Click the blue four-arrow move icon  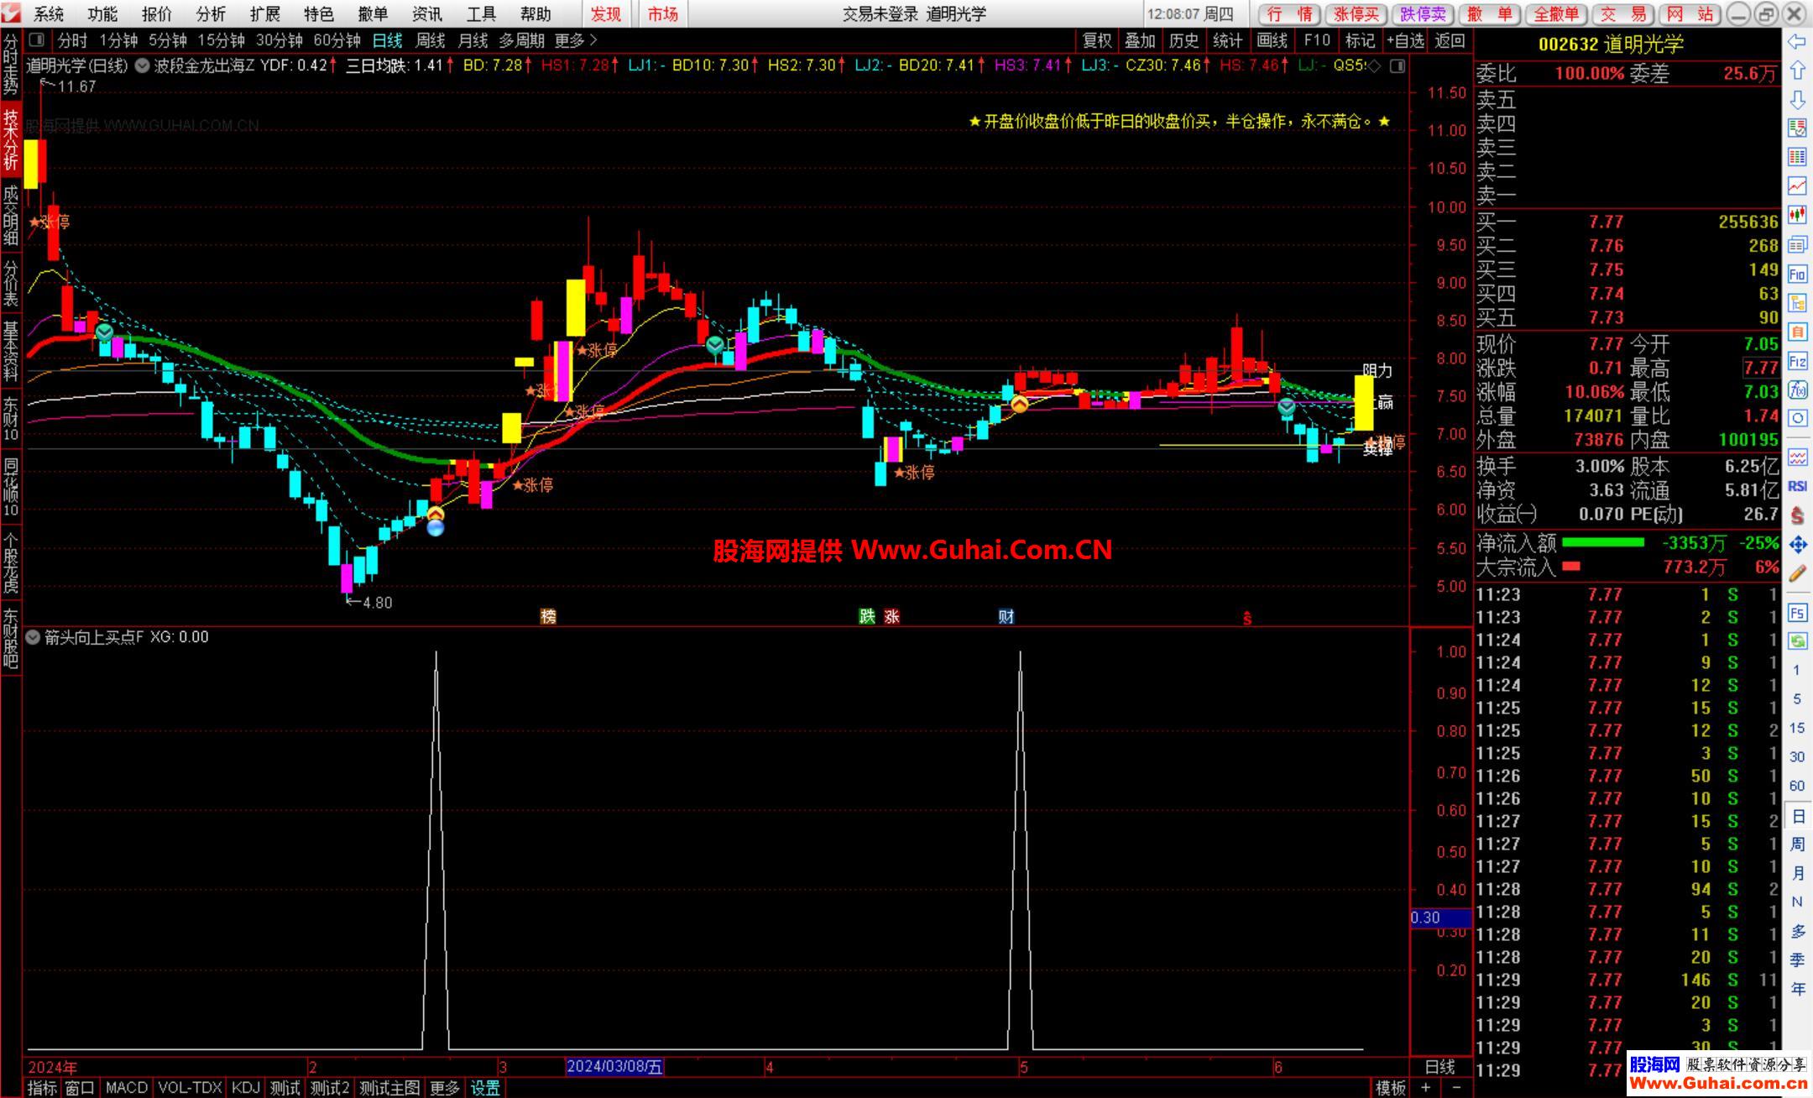pos(1797,545)
